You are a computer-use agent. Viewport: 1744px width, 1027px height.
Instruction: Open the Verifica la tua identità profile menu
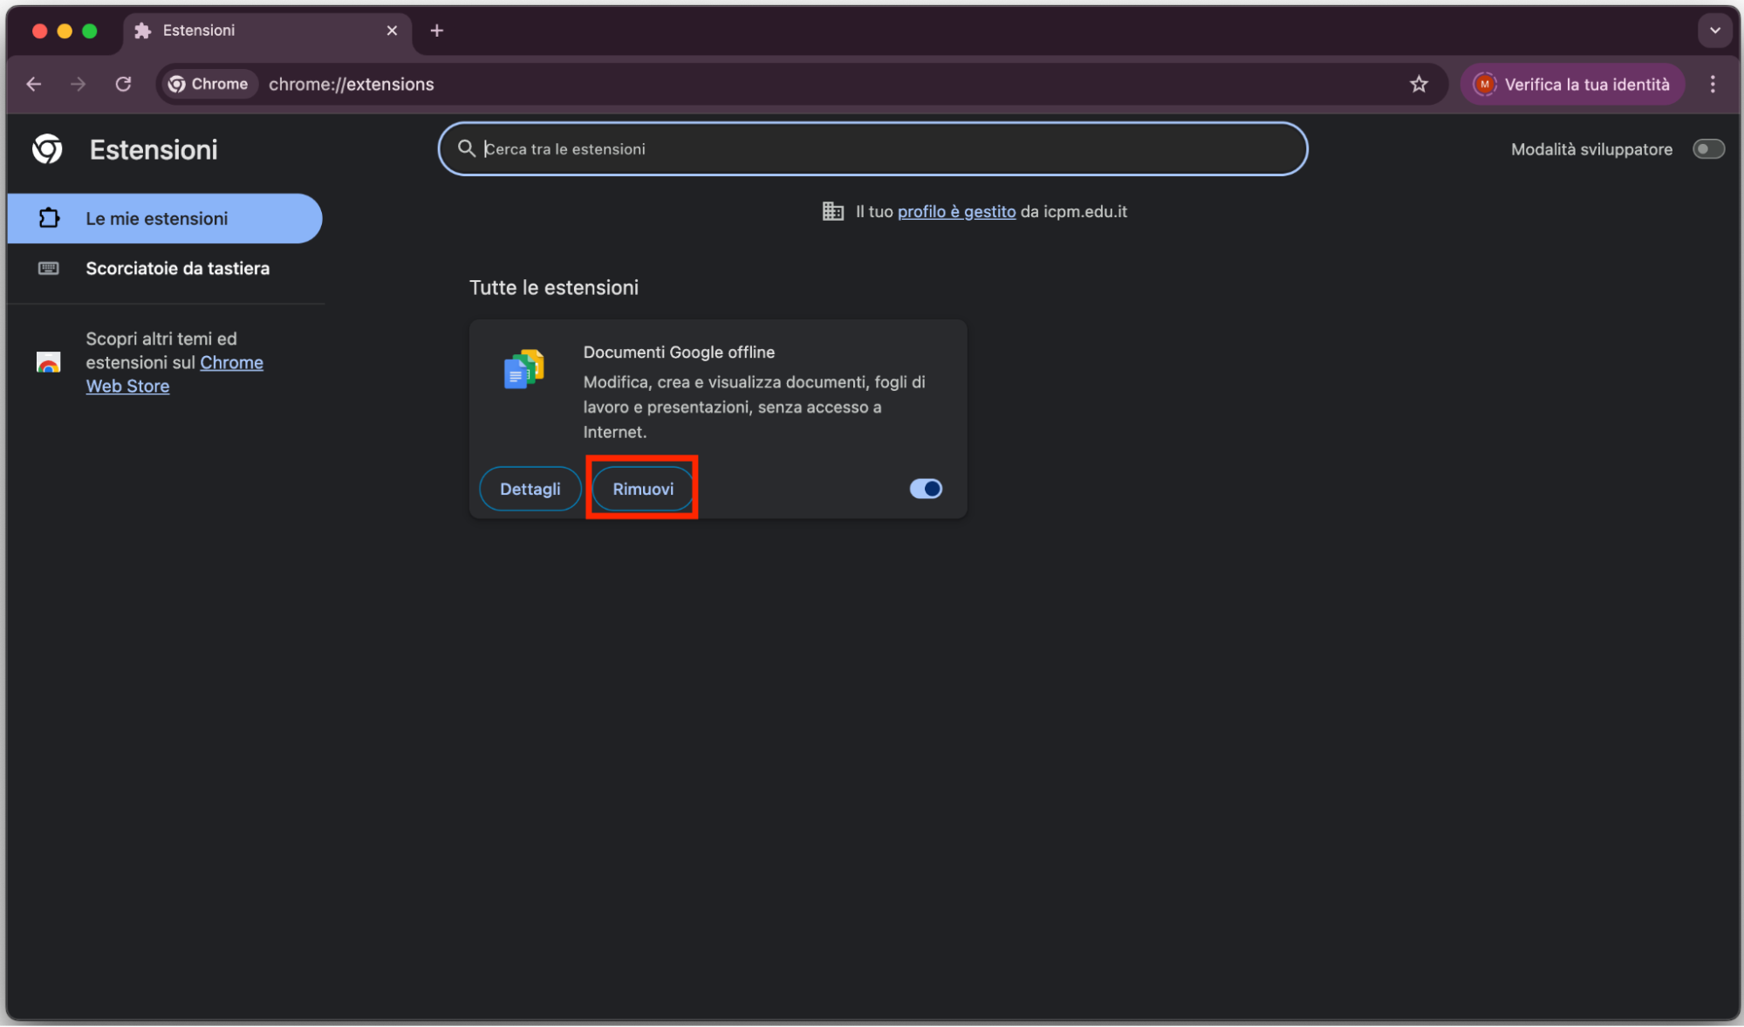(x=1571, y=84)
